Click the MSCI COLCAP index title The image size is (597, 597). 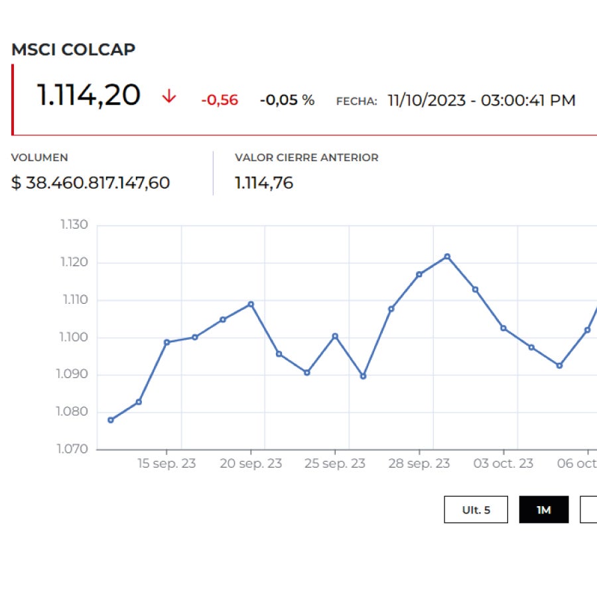pos(73,49)
